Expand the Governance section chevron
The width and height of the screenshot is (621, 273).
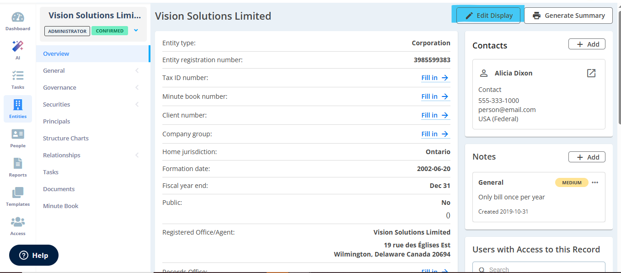(137, 87)
